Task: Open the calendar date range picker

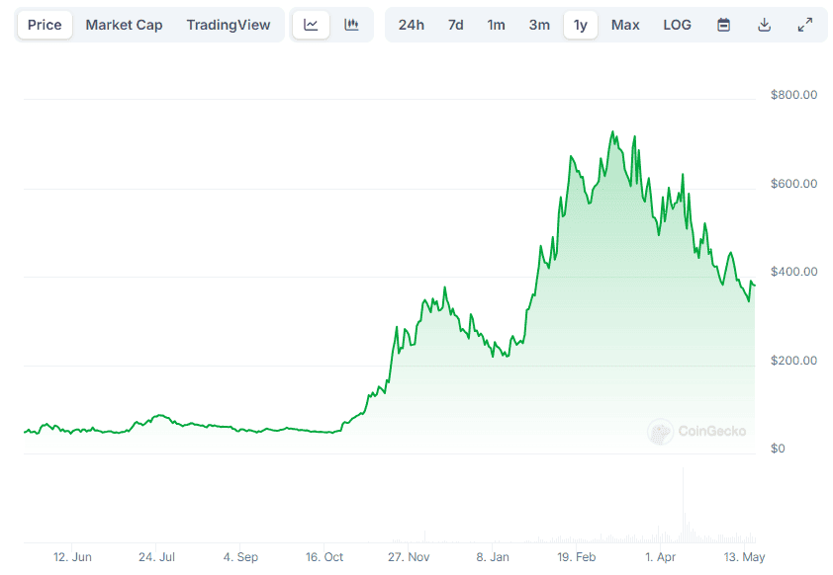Action: point(723,25)
